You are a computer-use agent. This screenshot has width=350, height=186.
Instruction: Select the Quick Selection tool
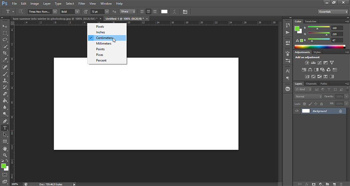click(x=5, y=46)
